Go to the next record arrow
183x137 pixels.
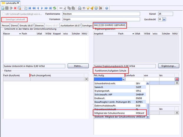tap(42, 8)
